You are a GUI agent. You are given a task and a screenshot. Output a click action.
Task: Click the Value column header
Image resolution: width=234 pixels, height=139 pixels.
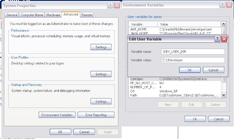click(x=189, y=24)
